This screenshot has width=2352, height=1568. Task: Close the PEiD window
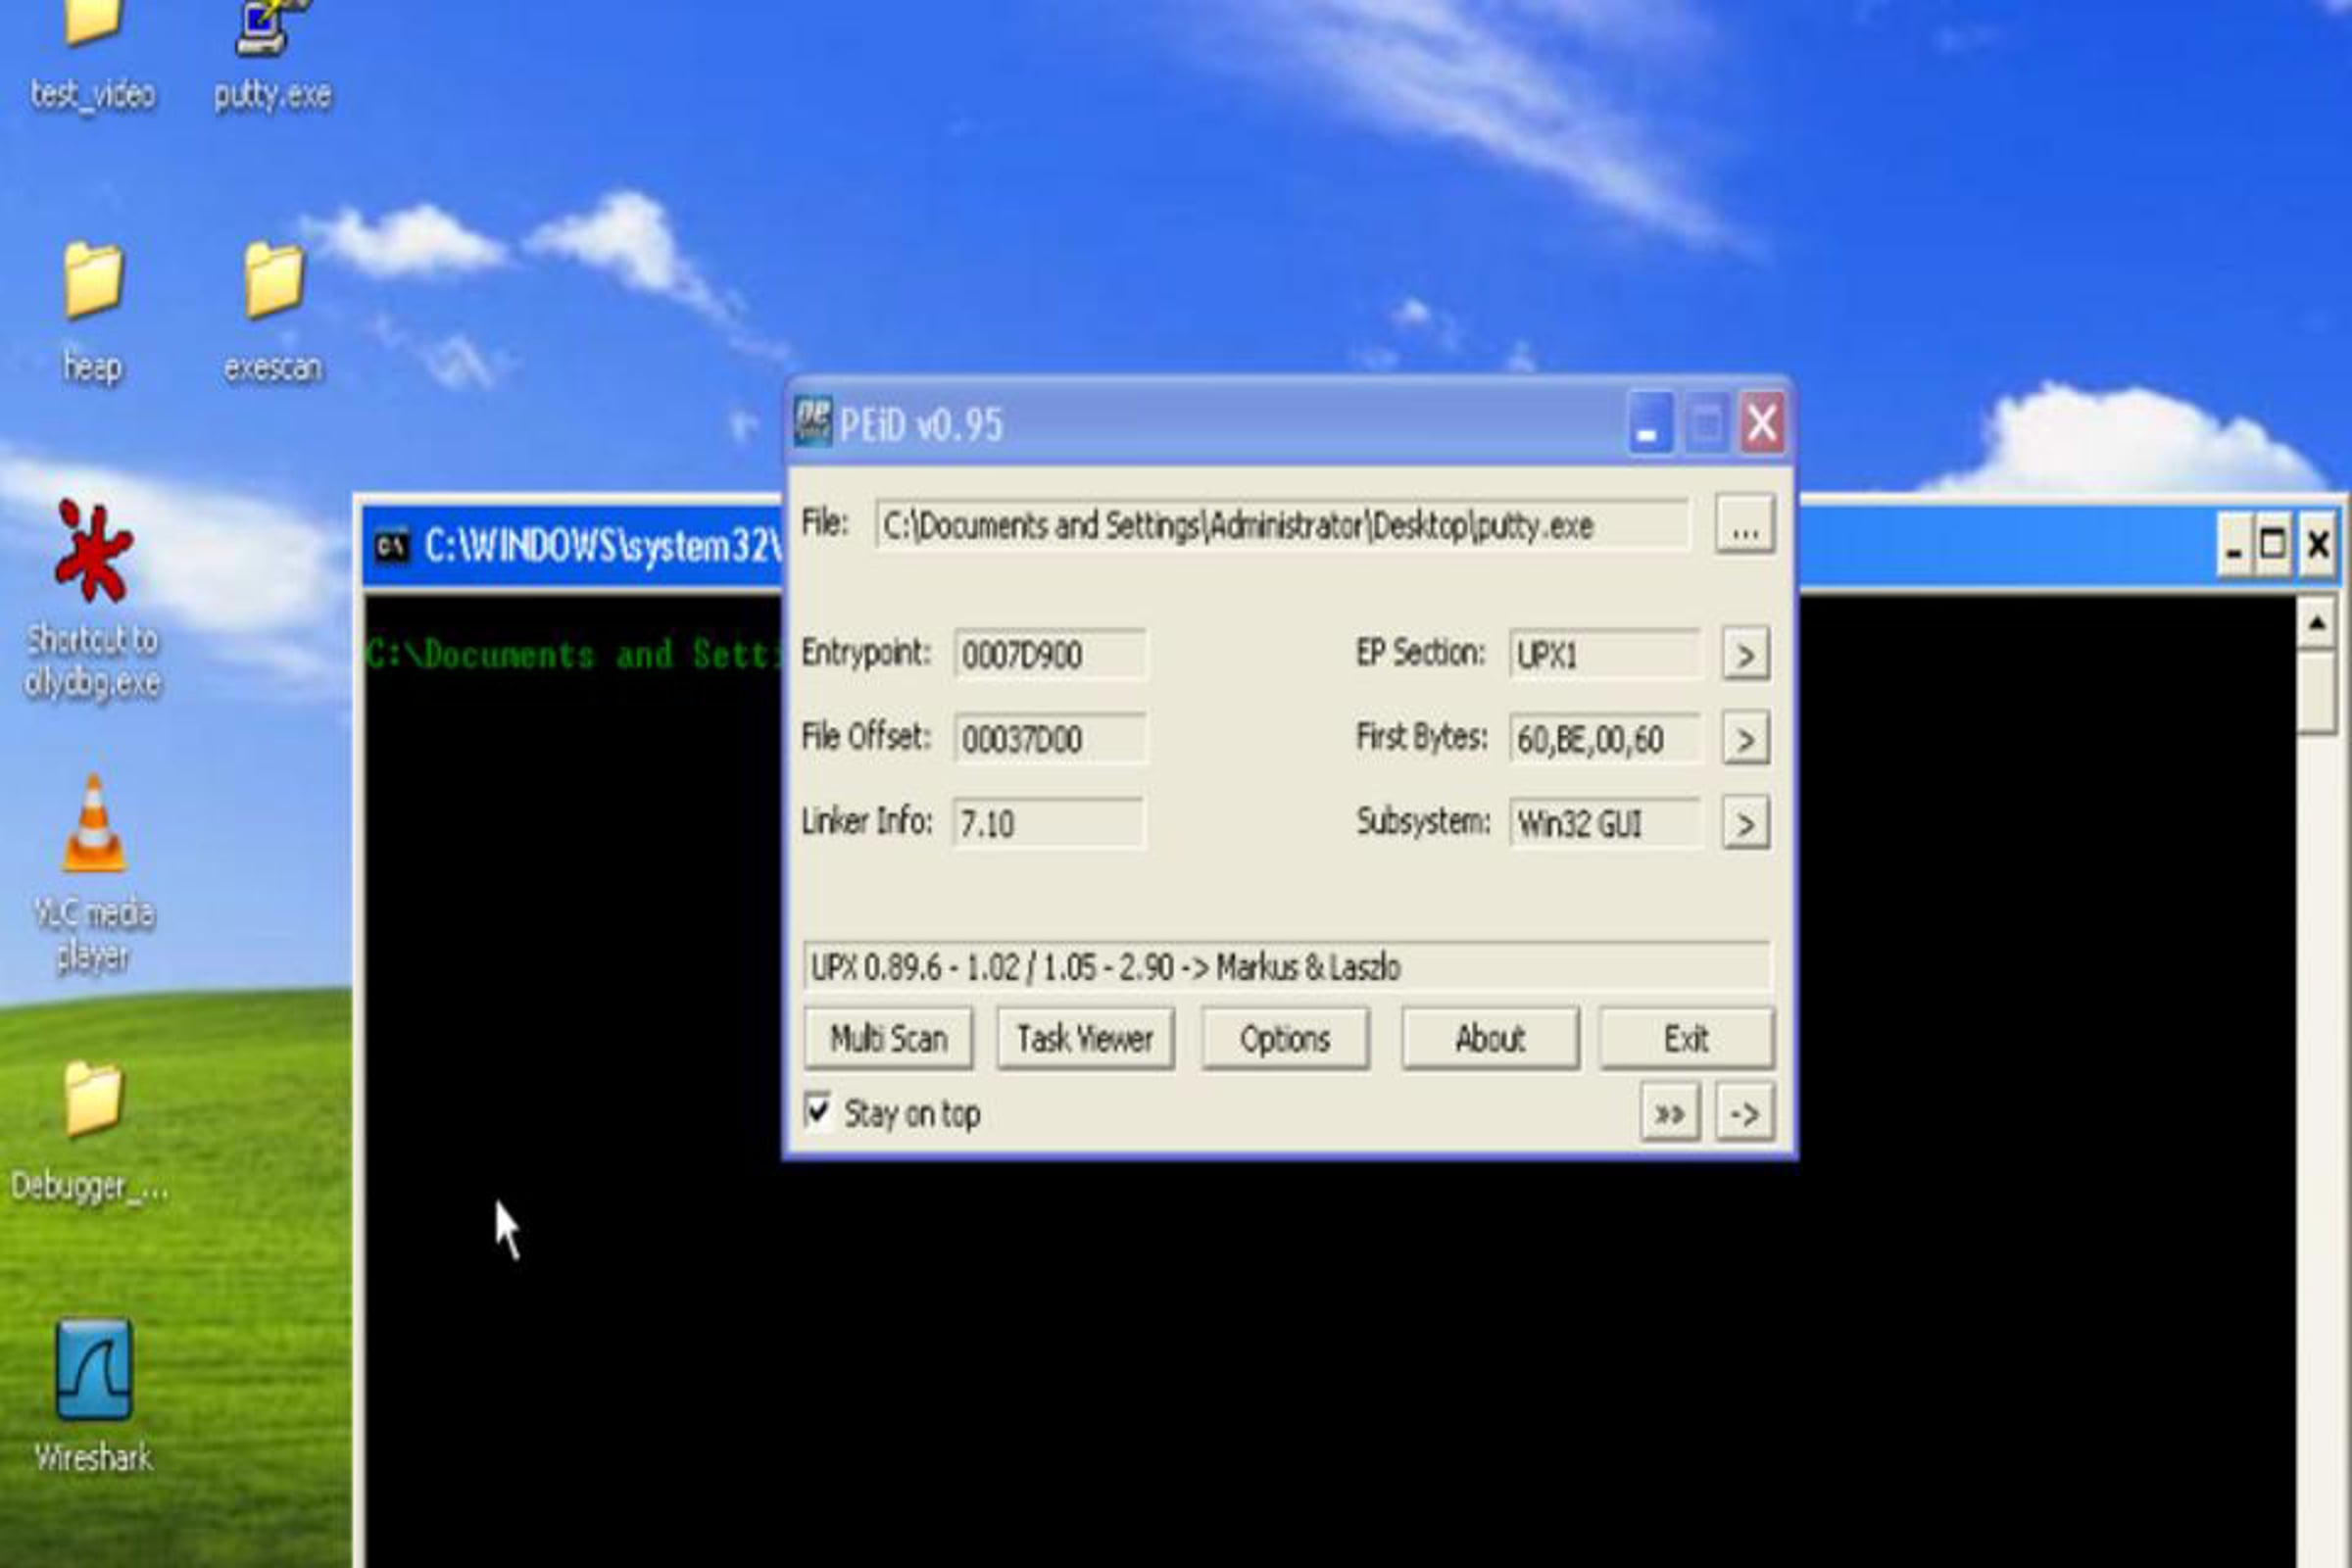coord(1762,423)
